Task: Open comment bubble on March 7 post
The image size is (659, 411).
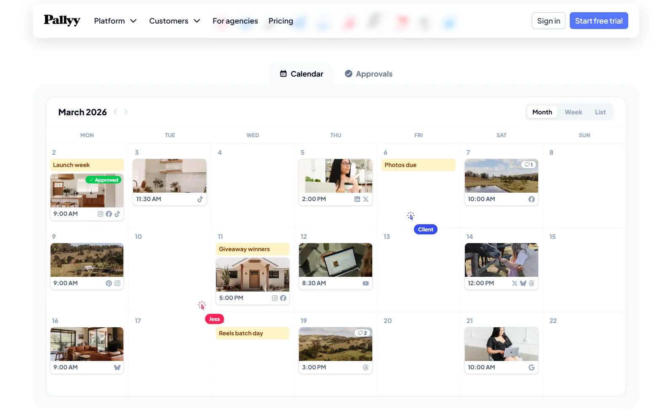Action: click(x=529, y=164)
